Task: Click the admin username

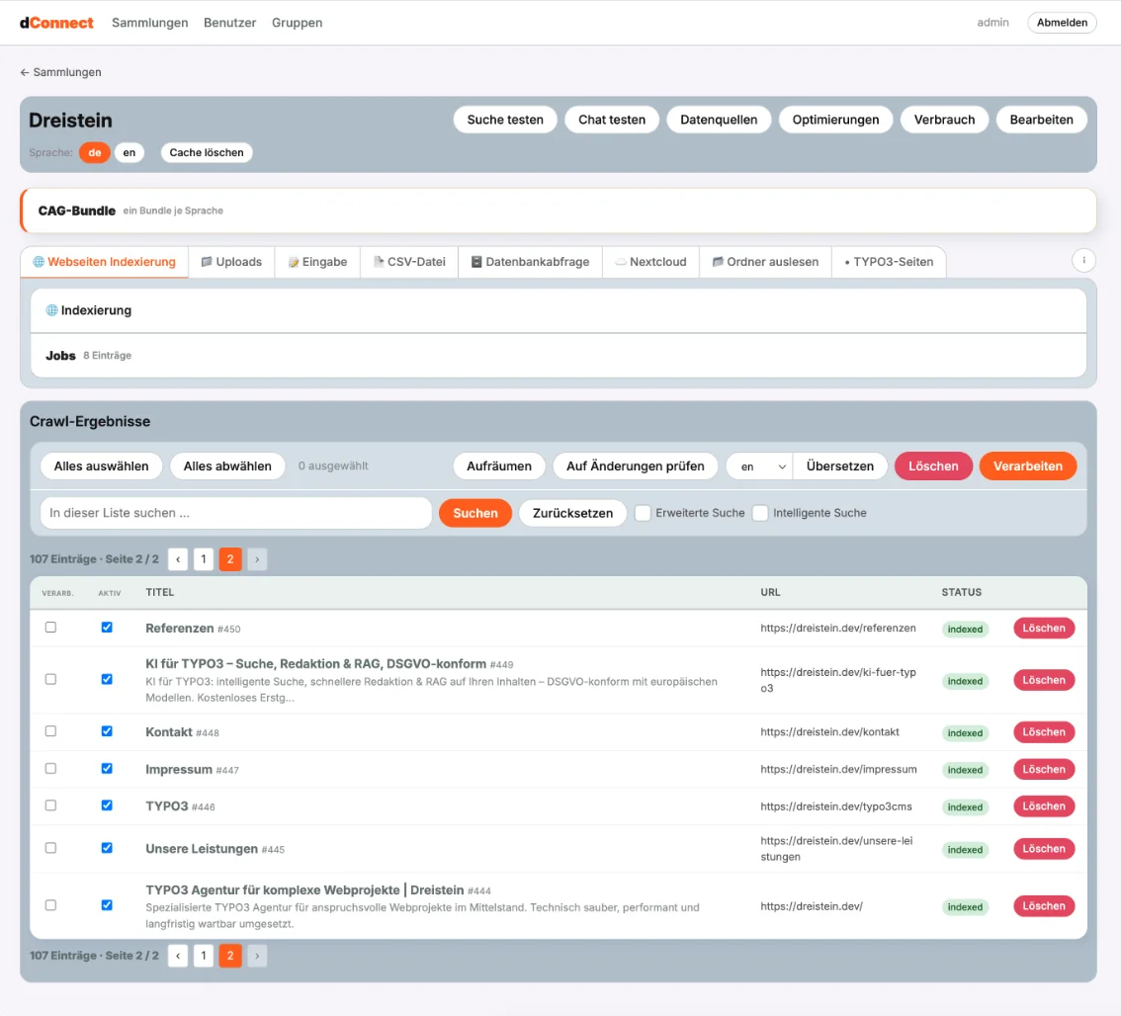Action: pyautogui.click(x=993, y=22)
